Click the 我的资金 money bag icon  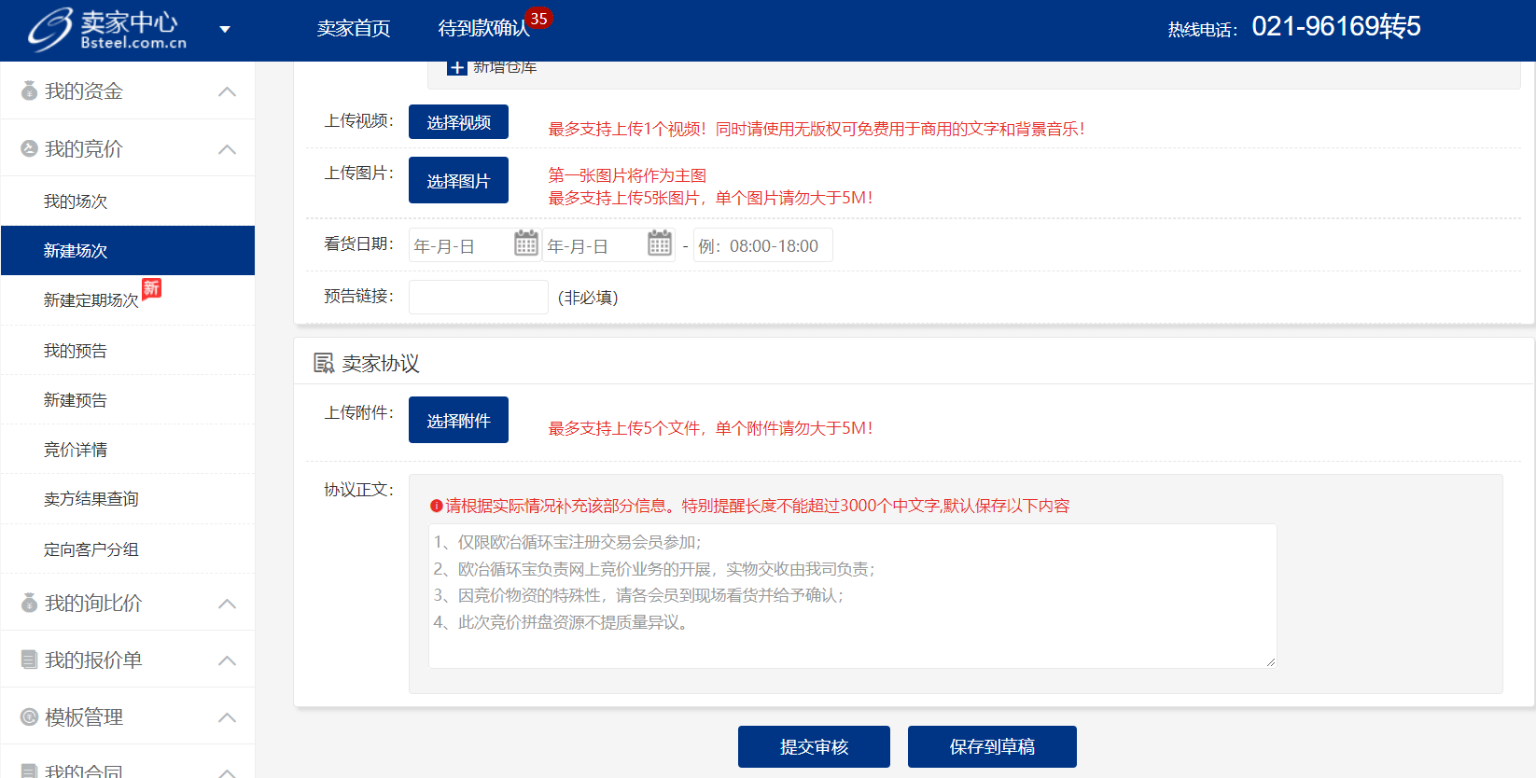click(x=30, y=90)
